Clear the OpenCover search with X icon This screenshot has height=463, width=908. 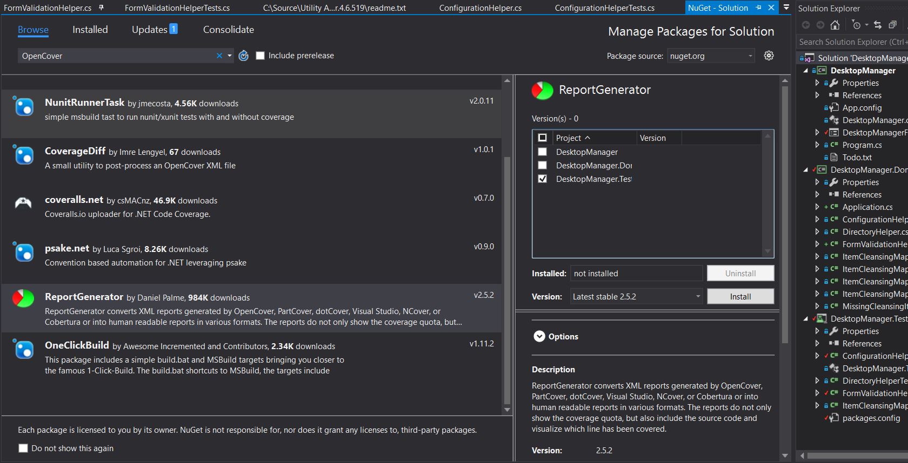pos(219,56)
